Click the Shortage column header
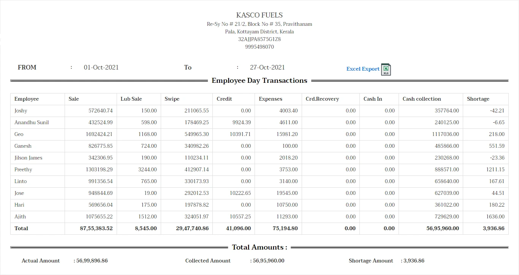This screenshot has width=519, height=275. click(478, 99)
